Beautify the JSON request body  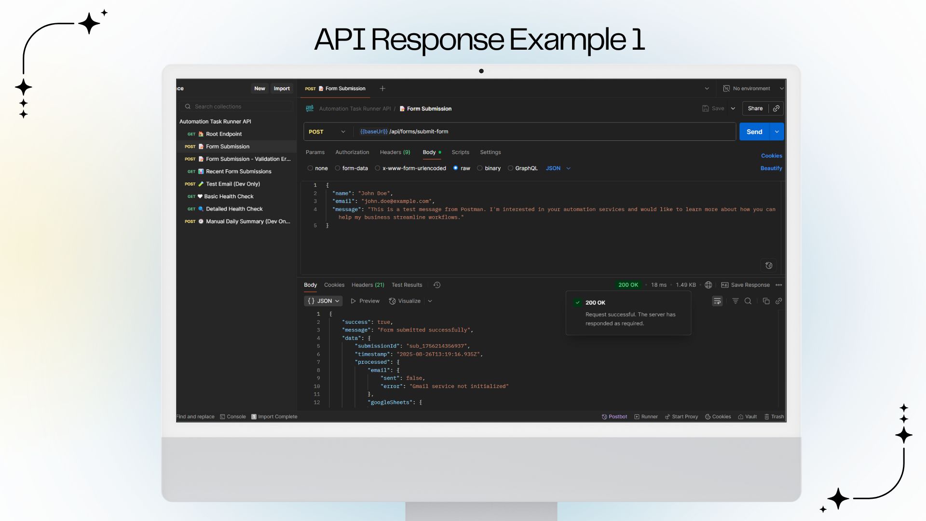(x=771, y=168)
